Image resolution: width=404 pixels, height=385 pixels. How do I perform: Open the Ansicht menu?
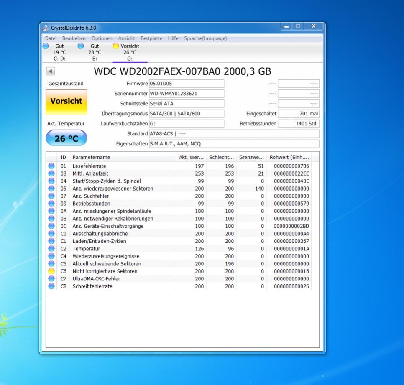(126, 38)
